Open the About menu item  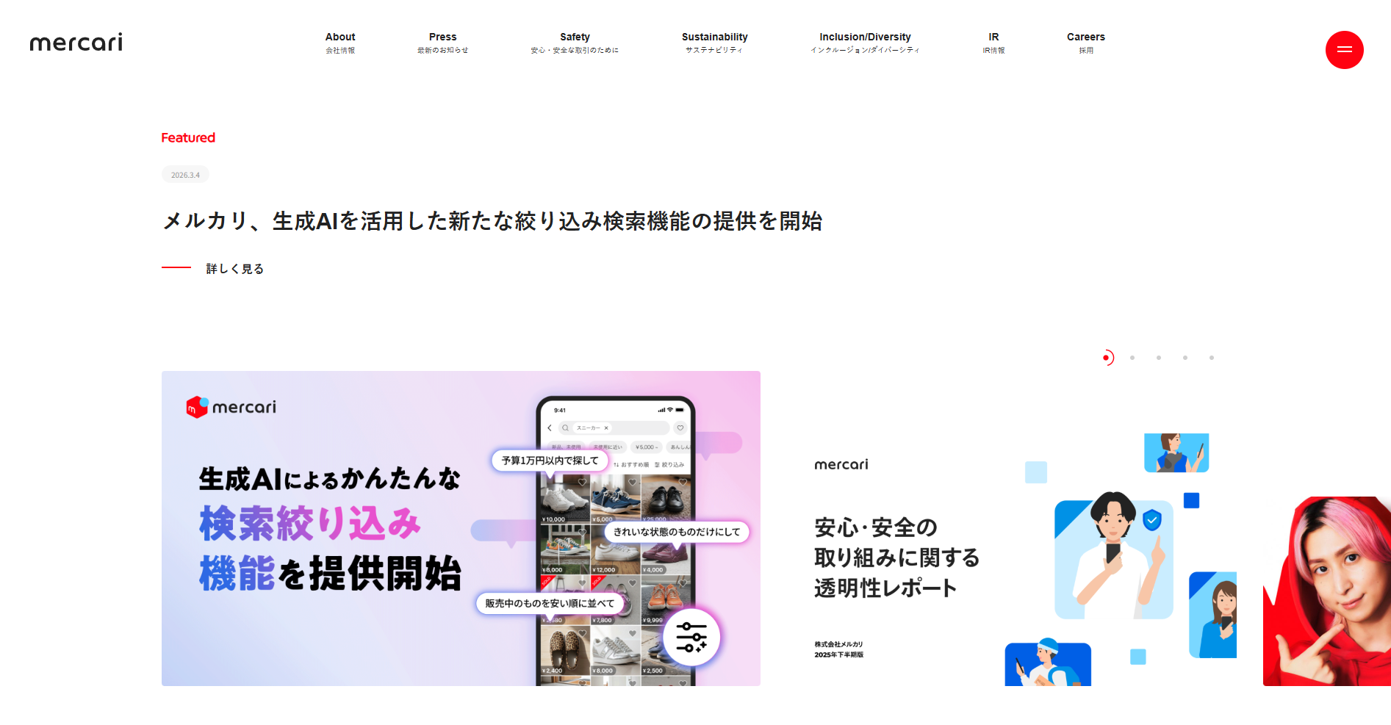(340, 42)
